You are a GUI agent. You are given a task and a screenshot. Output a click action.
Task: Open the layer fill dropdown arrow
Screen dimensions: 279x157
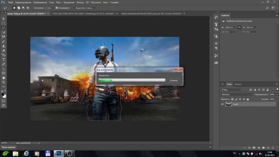277,99
